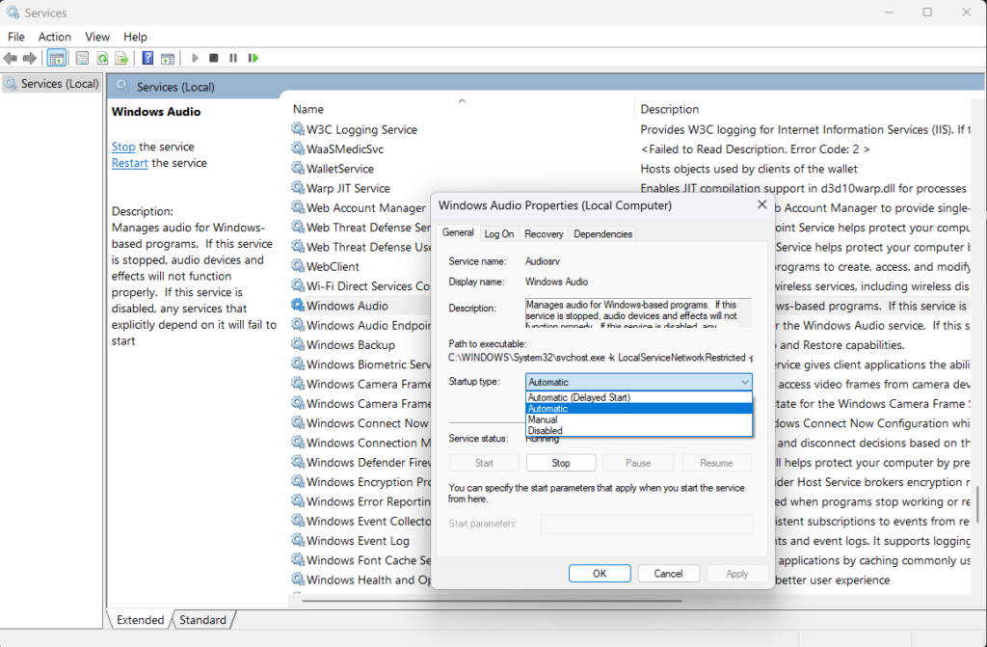987x647 pixels.
Task: Select the Windows Backup row
Action: (360, 344)
